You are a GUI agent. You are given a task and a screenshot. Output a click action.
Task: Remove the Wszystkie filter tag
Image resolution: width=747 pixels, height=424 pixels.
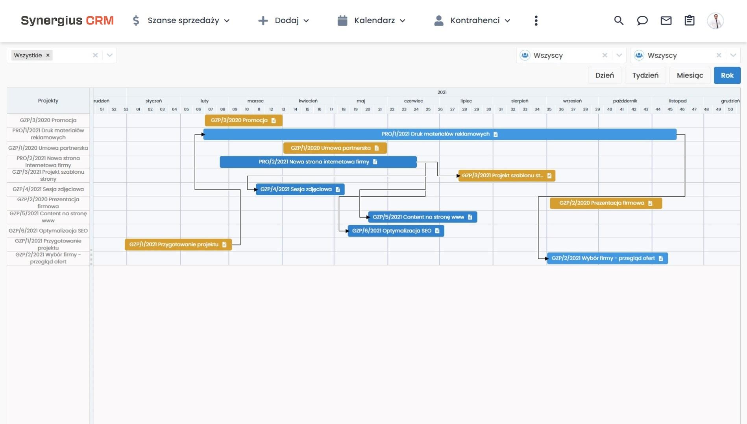click(x=48, y=55)
